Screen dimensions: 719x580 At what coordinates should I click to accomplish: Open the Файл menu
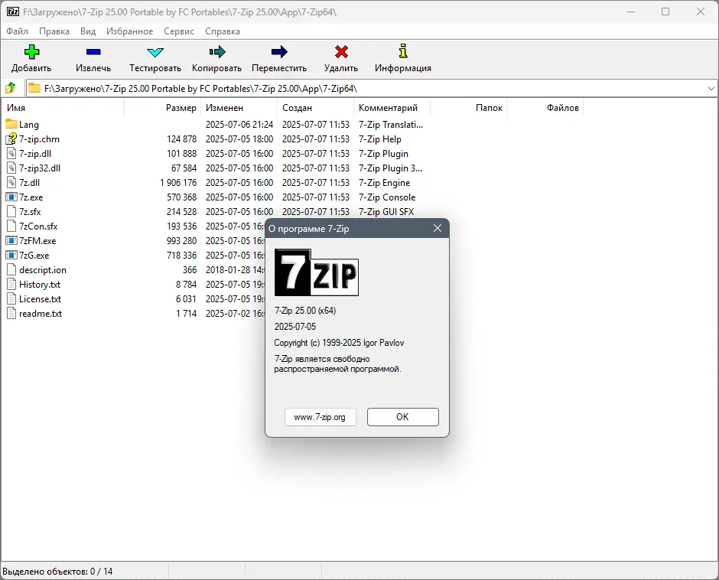(x=18, y=31)
